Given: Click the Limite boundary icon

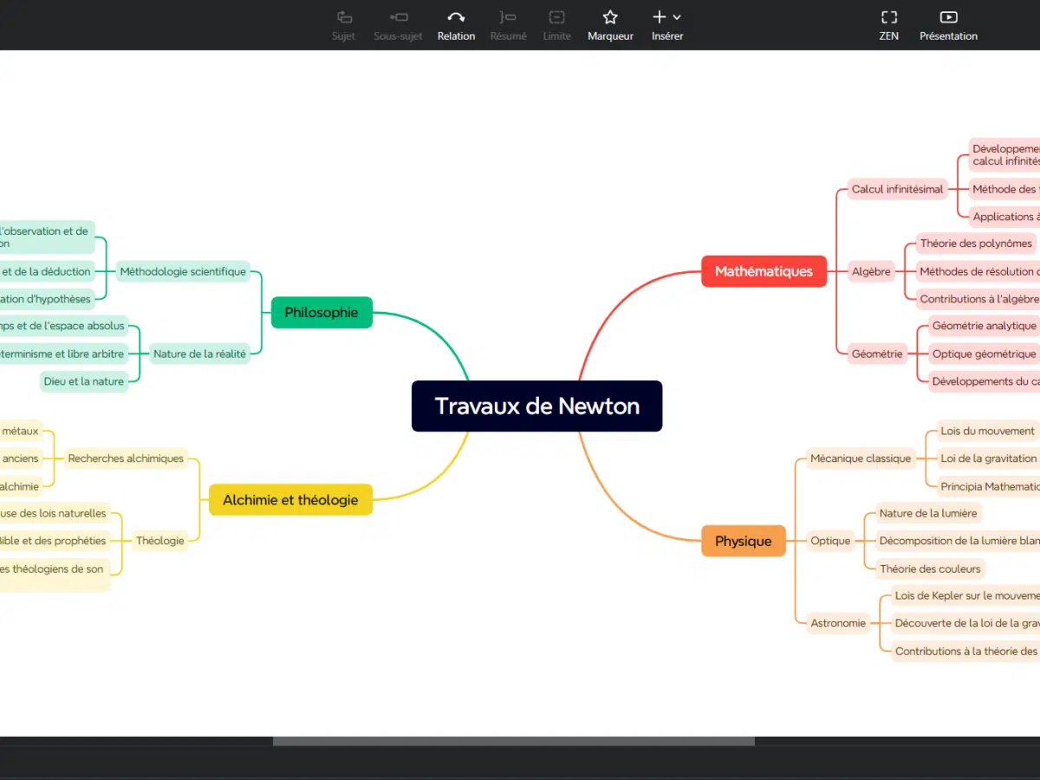Looking at the screenshot, I should pyautogui.click(x=556, y=17).
